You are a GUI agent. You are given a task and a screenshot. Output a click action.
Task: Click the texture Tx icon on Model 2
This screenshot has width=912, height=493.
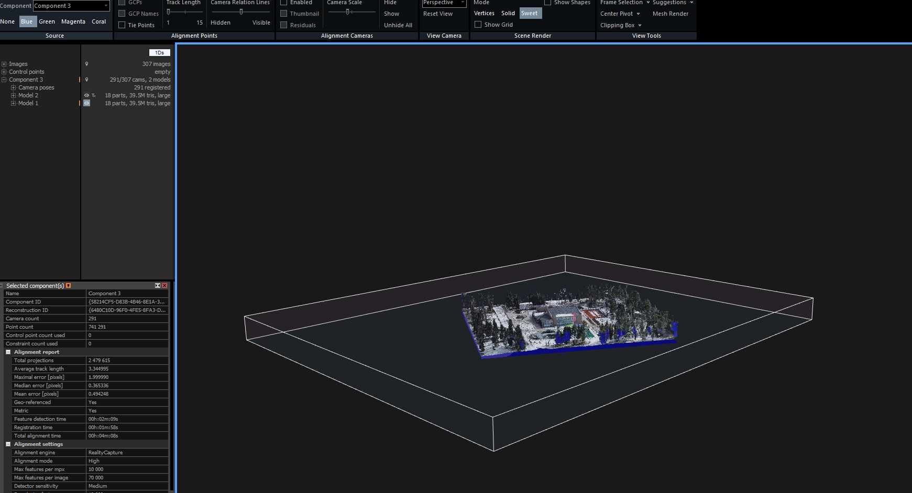[93, 95]
